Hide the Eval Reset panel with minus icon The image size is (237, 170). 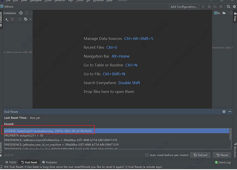click(x=230, y=112)
